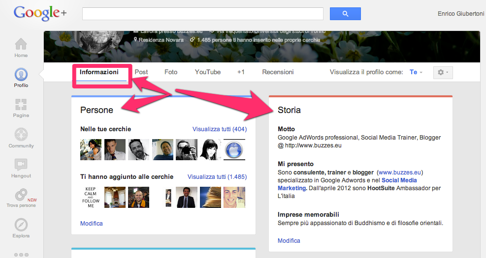Click the Mi presento heading
The height and width of the screenshot is (258, 486).
295,164
